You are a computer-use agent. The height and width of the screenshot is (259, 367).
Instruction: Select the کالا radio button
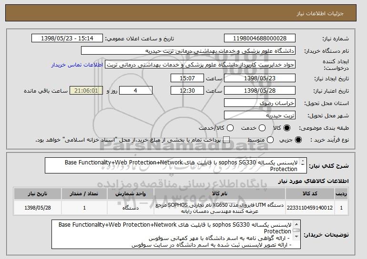287,128
